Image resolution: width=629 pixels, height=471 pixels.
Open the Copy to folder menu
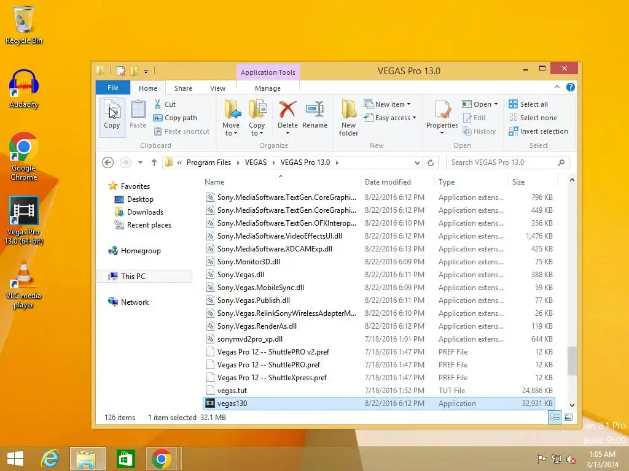(257, 118)
